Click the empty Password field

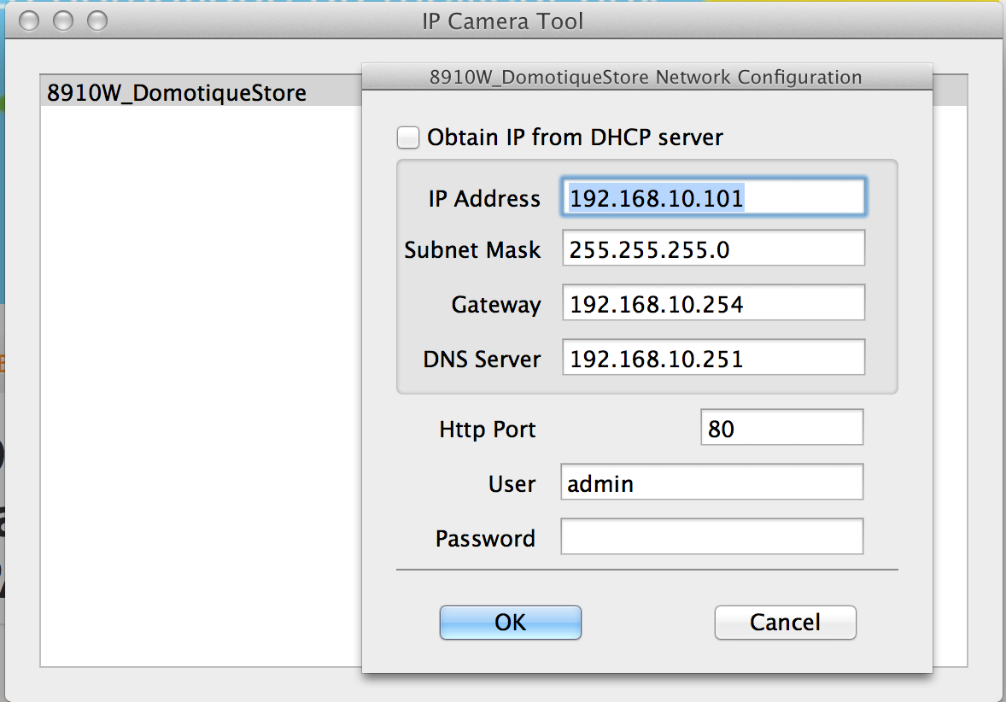(711, 536)
